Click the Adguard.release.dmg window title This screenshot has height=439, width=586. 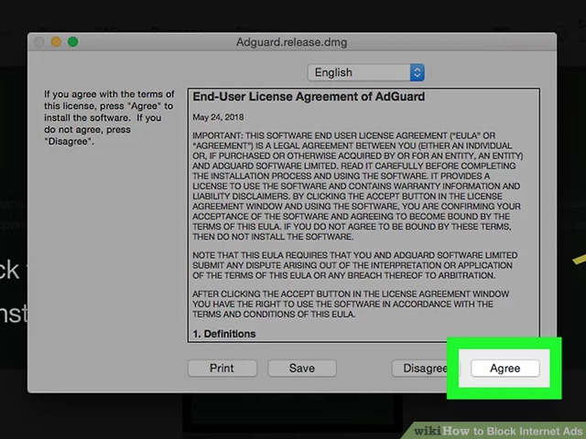click(291, 42)
